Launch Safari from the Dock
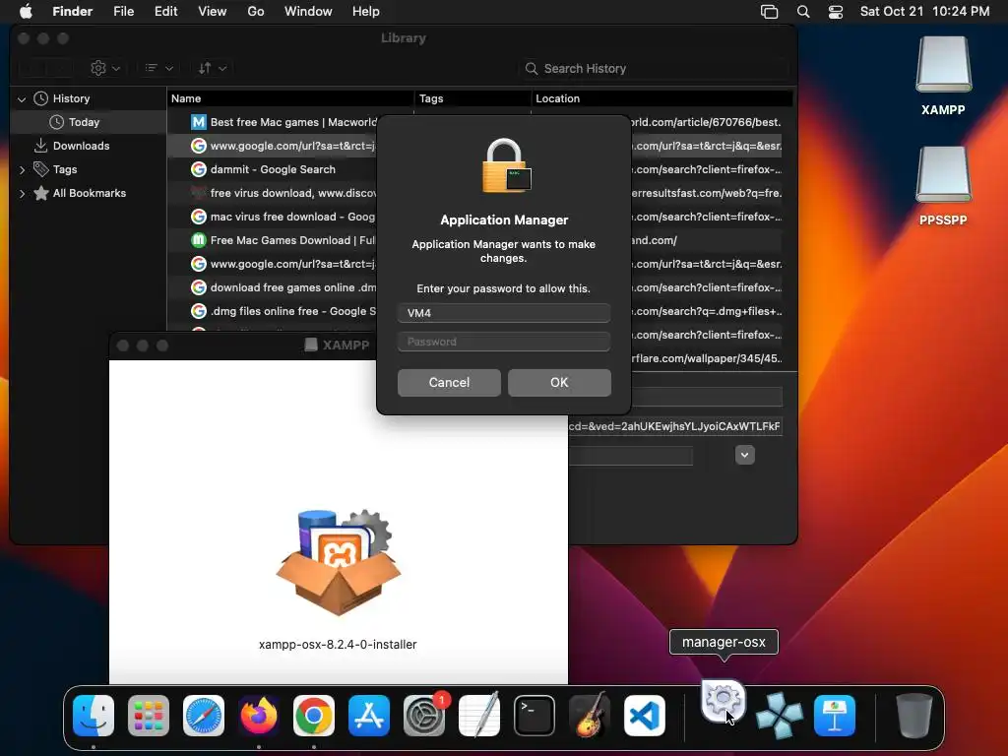This screenshot has width=1008, height=756. [x=204, y=716]
